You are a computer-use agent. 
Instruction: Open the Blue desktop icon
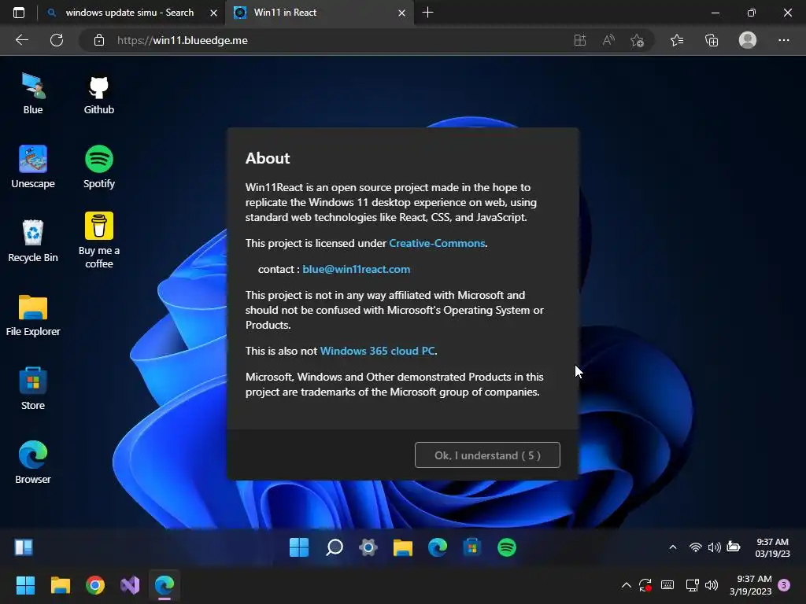pos(33,94)
